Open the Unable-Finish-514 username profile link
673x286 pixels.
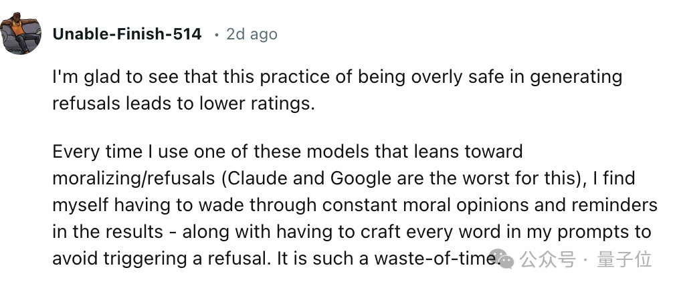pyautogui.click(x=127, y=34)
